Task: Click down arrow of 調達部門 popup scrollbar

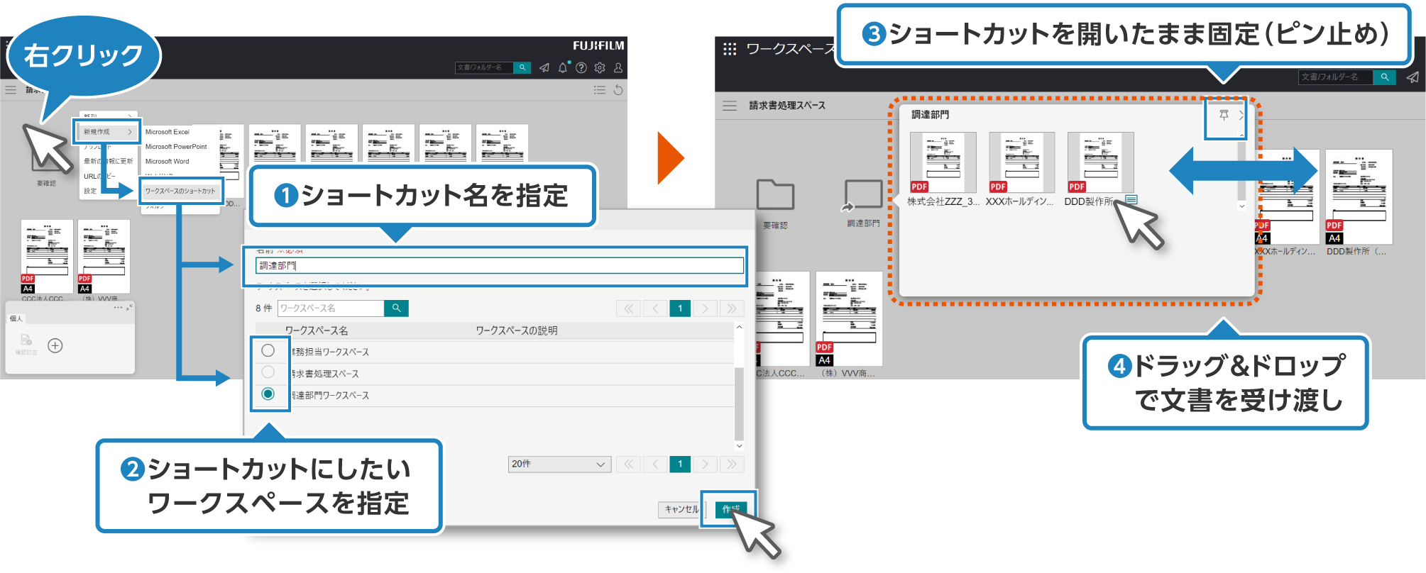Action: pyautogui.click(x=1241, y=206)
